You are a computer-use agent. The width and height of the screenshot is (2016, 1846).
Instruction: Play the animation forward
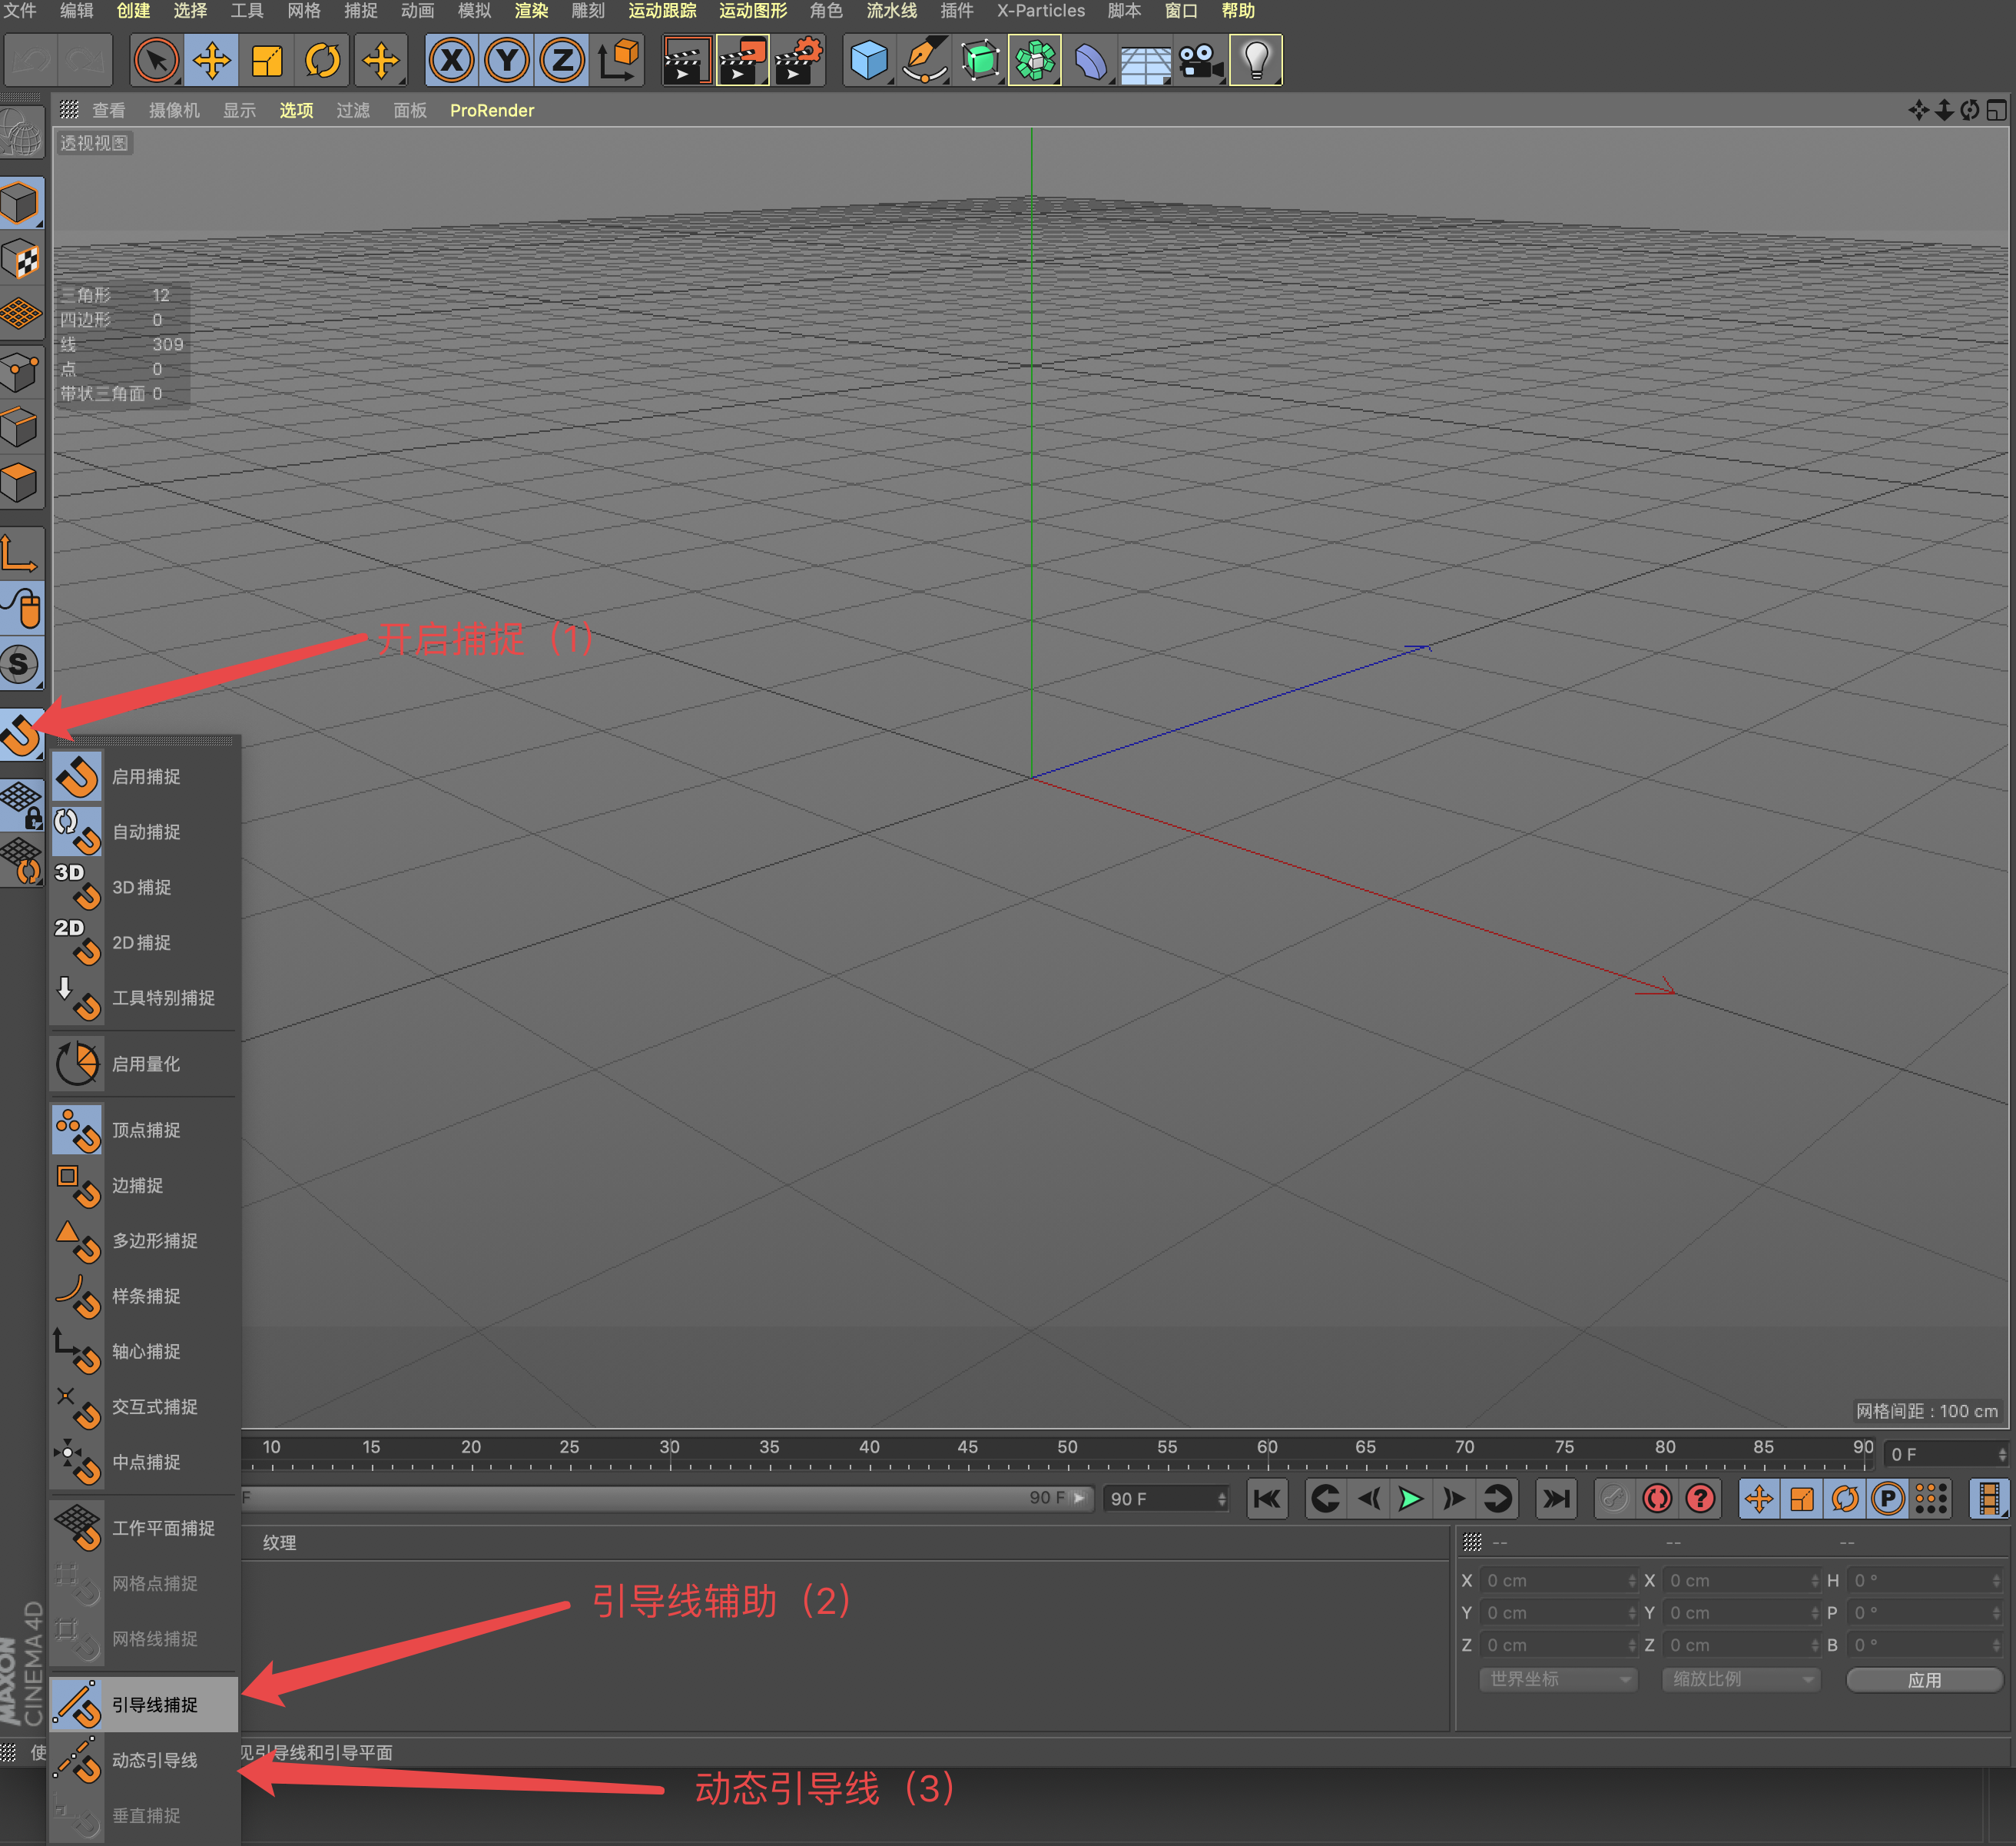coord(1410,1498)
